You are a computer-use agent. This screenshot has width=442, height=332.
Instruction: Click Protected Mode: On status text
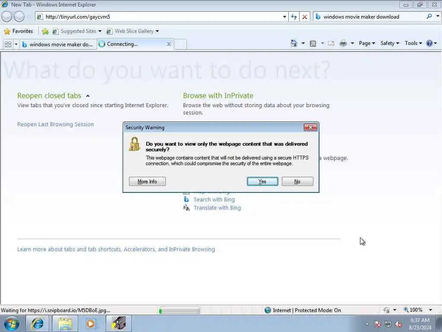click(x=318, y=310)
